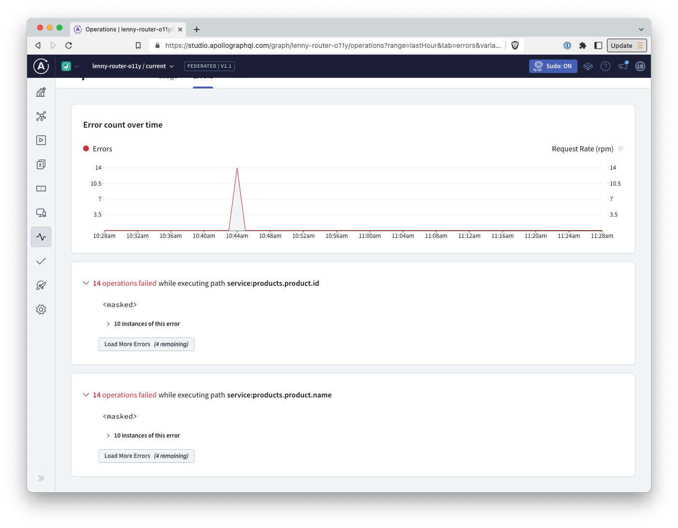Load more errors for products.product.id

[x=146, y=344]
